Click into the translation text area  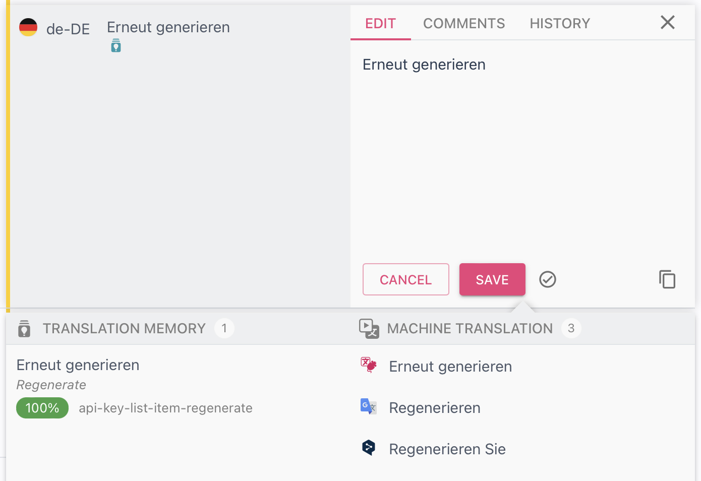click(522, 151)
